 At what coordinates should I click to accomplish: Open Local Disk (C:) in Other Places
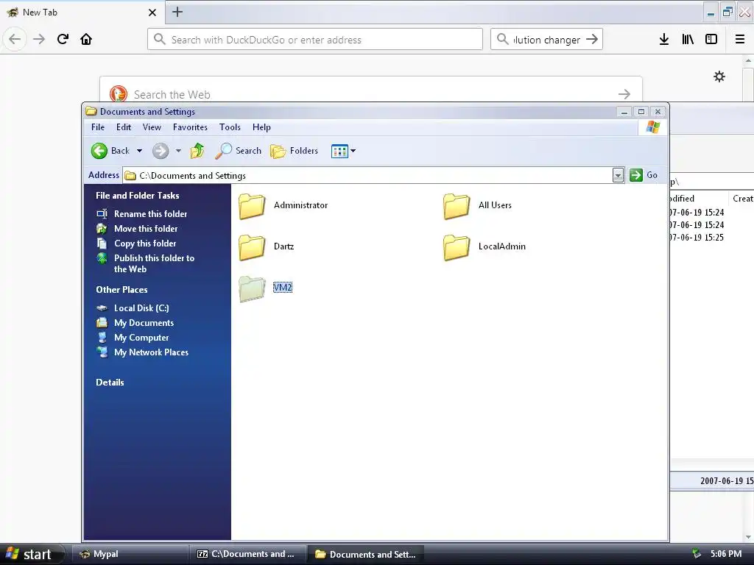coord(141,308)
